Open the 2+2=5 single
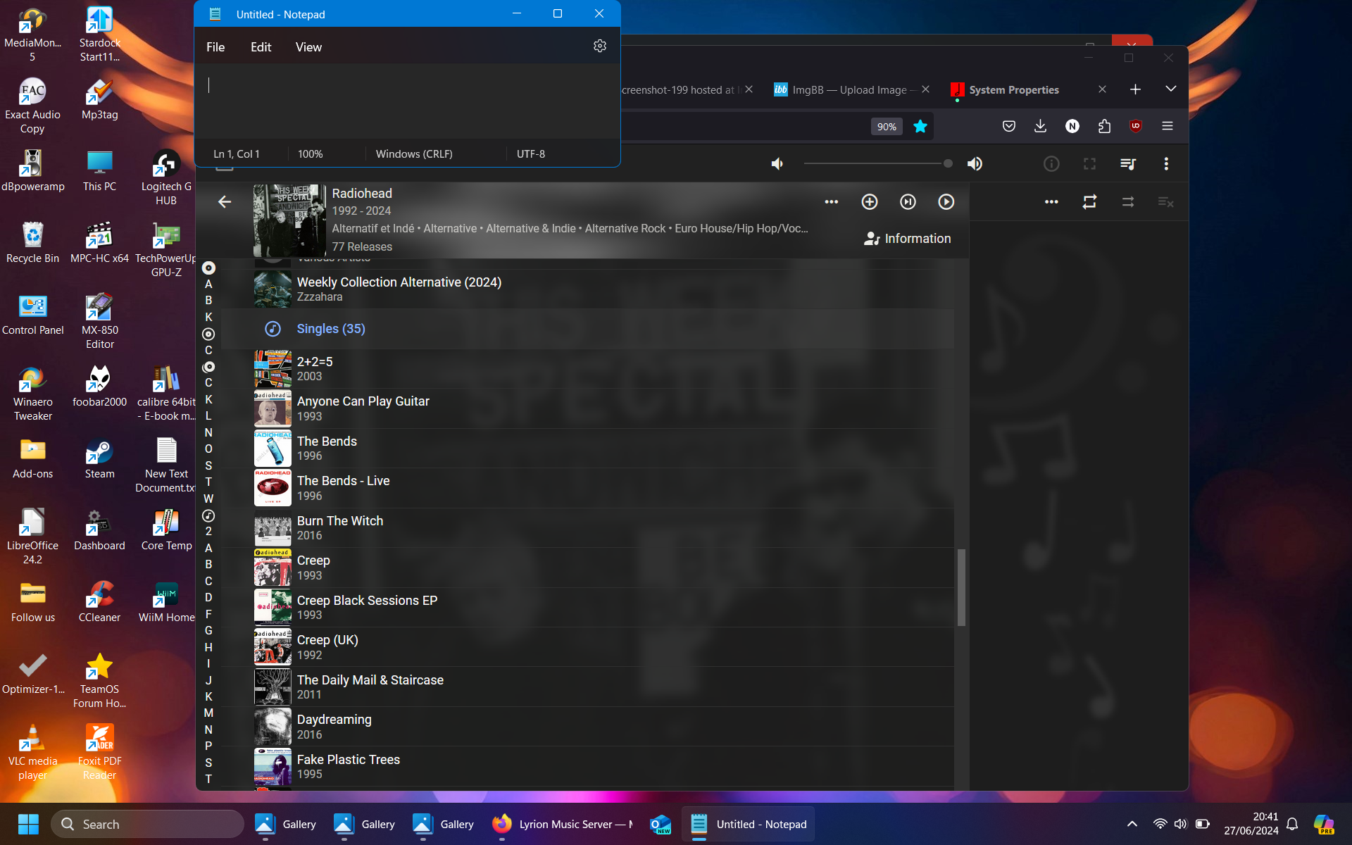1352x845 pixels. coord(587,368)
